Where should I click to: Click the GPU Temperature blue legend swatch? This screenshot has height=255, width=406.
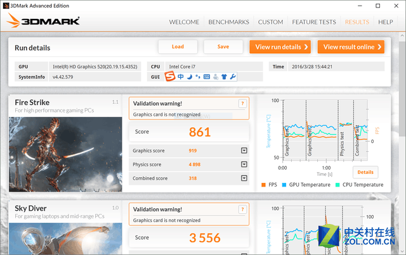click(284, 185)
